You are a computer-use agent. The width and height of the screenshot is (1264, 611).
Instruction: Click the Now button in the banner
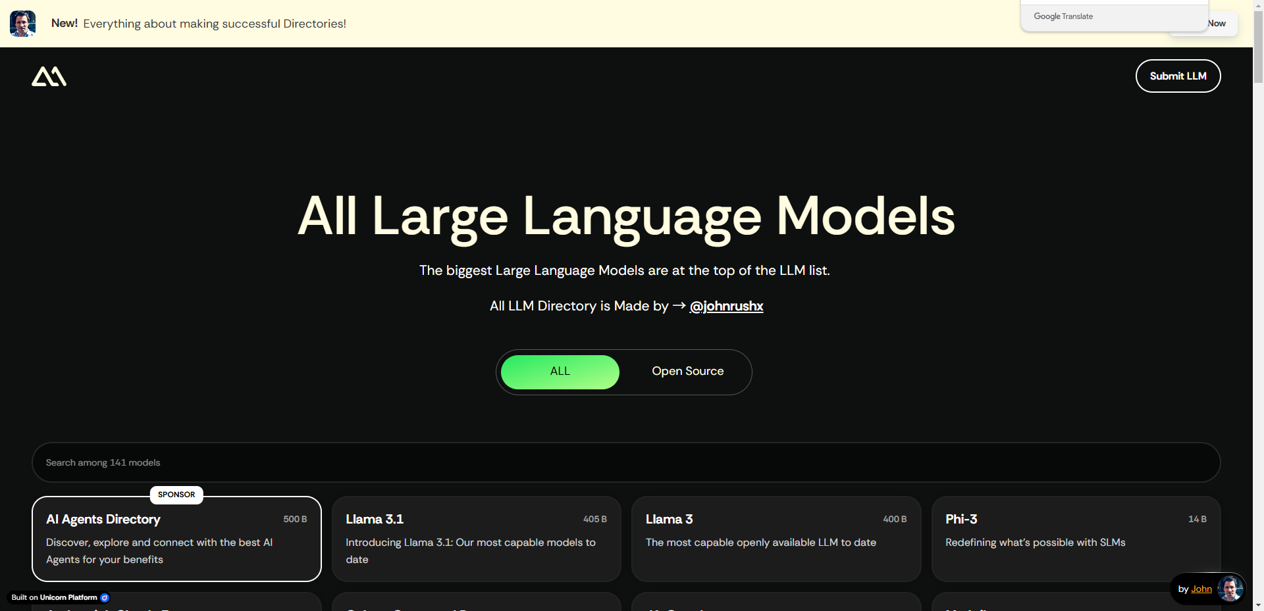1216,23
